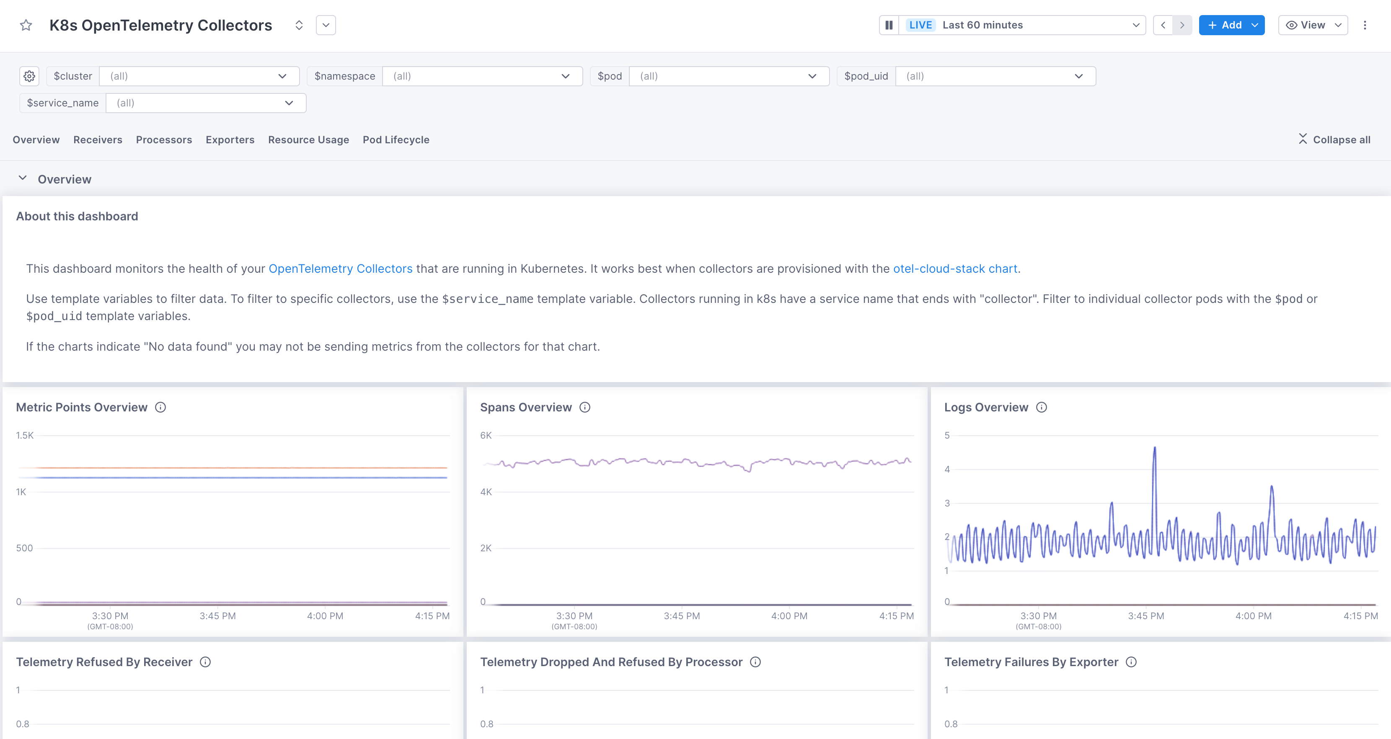Click the info icon on Spans Overview
The image size is (1391, 739).
point(585,408)
